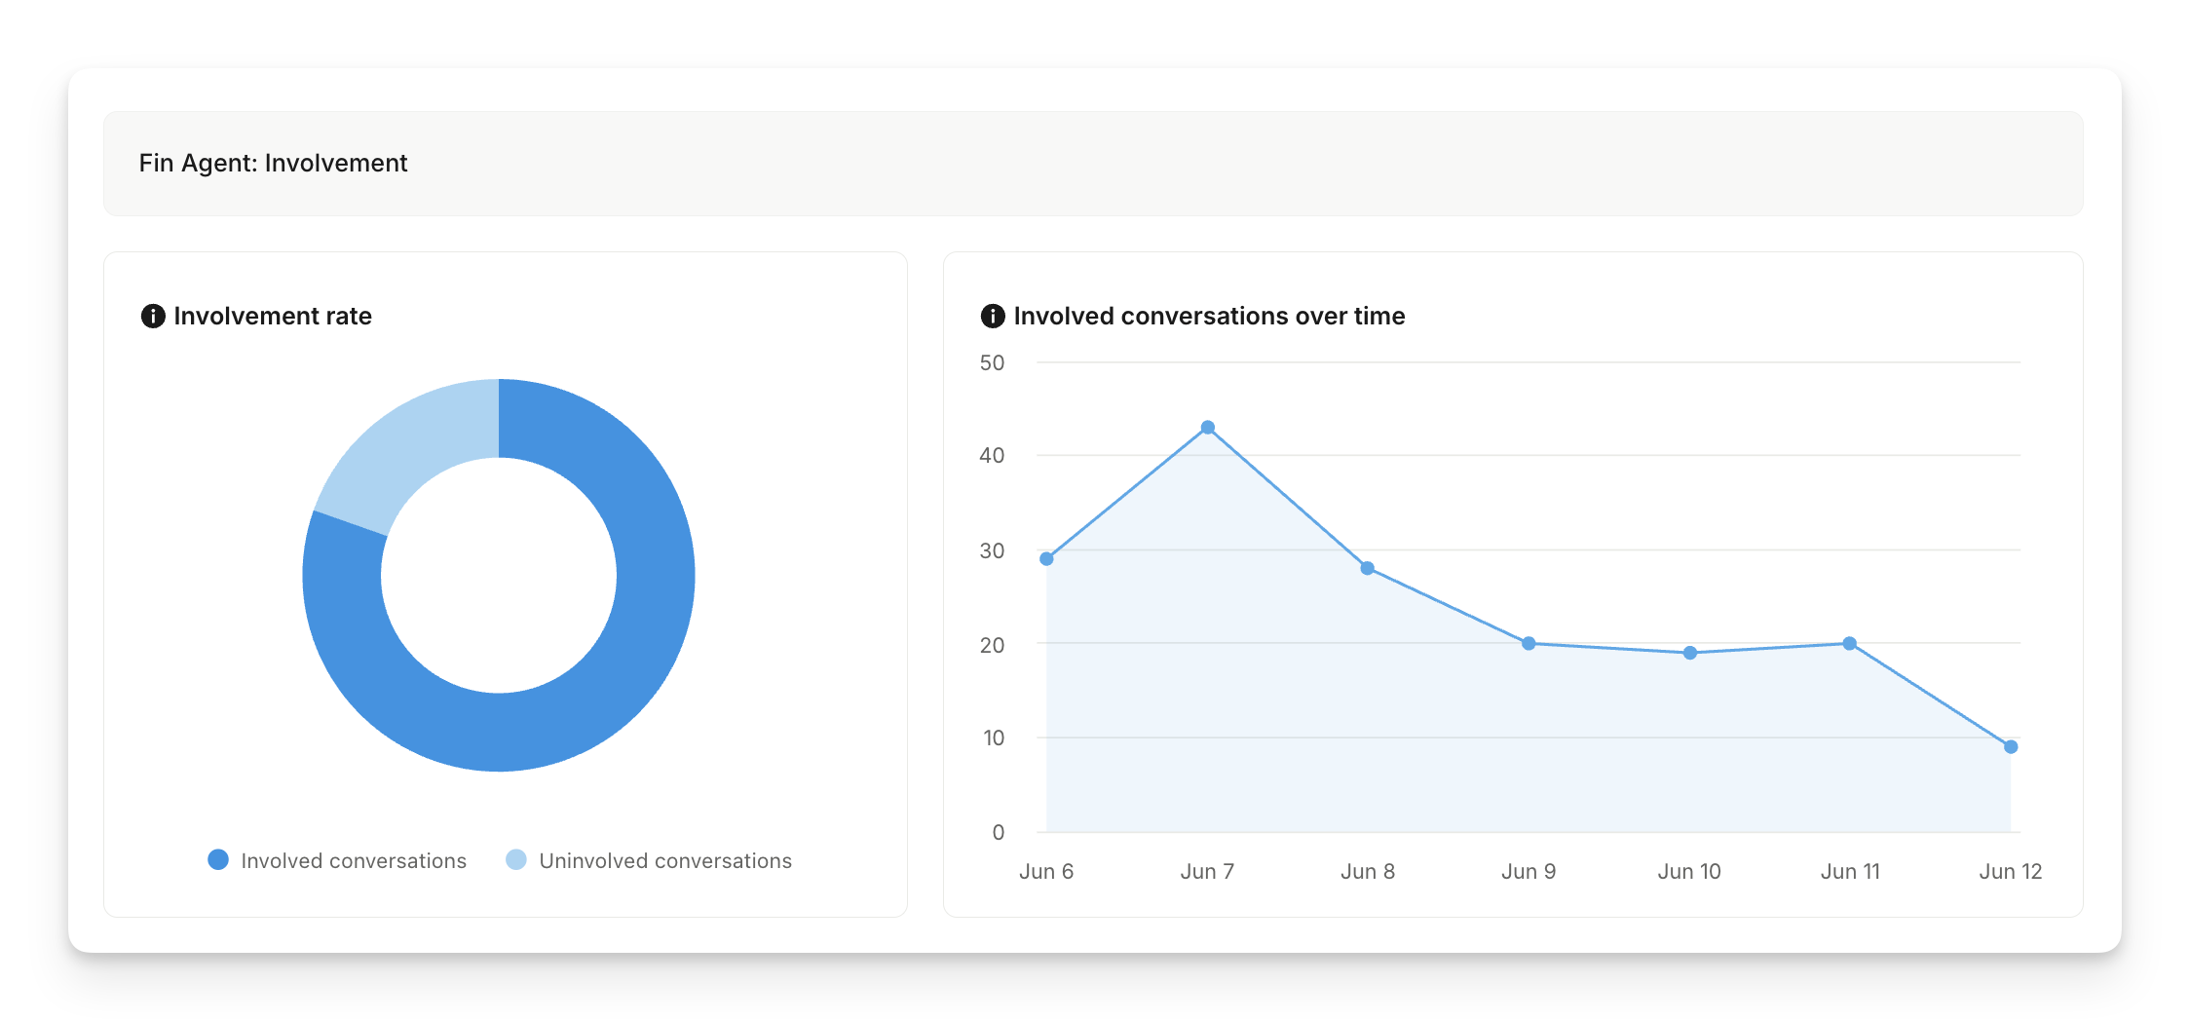2190x1021 pixels.
Task: Click the 50 label on the y-axis
Action: pyautogui.click(x=992, y=362)
